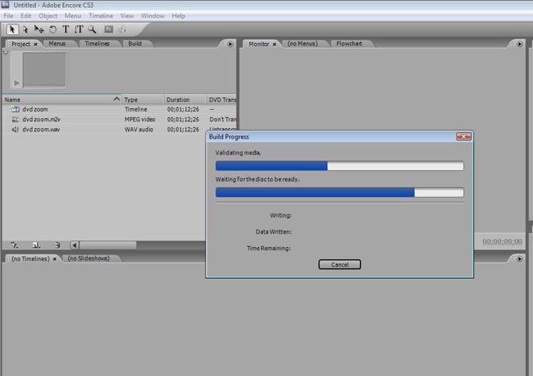Image resolution: width=533 pixels, height=376 pixels.
Task: Switch to the Build tab
Action: (135, 44)
